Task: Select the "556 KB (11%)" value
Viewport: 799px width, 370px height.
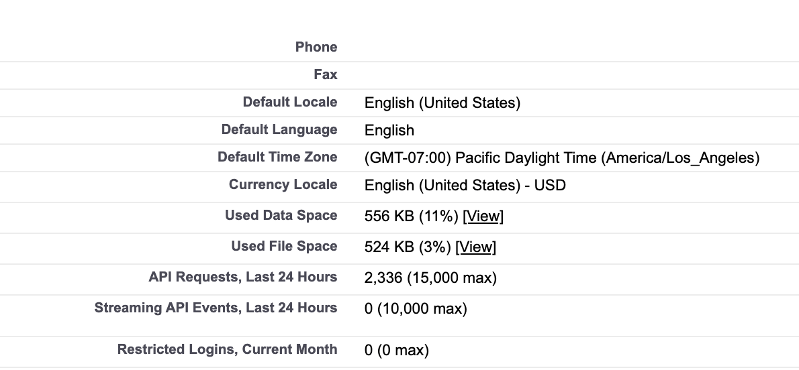Action: (412, 216)
